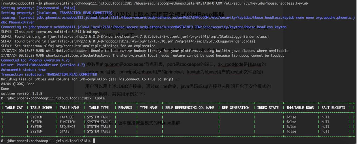The height and width of the screenshot is (144, 357).
Task: Click 'Setting property: [incremental, false]' line
Action: click(38, 8)
